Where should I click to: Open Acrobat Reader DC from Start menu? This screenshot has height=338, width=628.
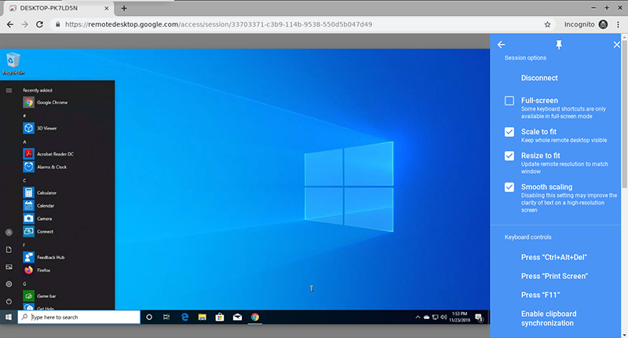coord(49,154)
